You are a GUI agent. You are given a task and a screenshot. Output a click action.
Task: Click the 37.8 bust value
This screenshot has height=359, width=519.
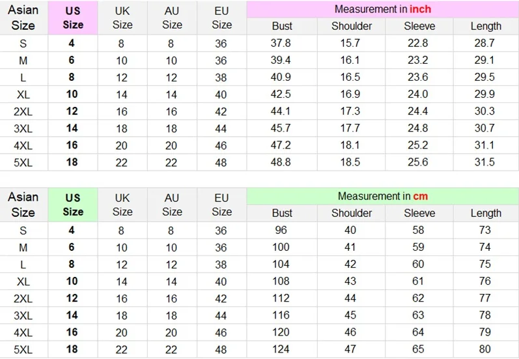point(282,44)
